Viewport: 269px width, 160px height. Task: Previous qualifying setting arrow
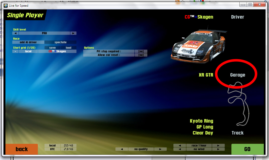(122, 149)
